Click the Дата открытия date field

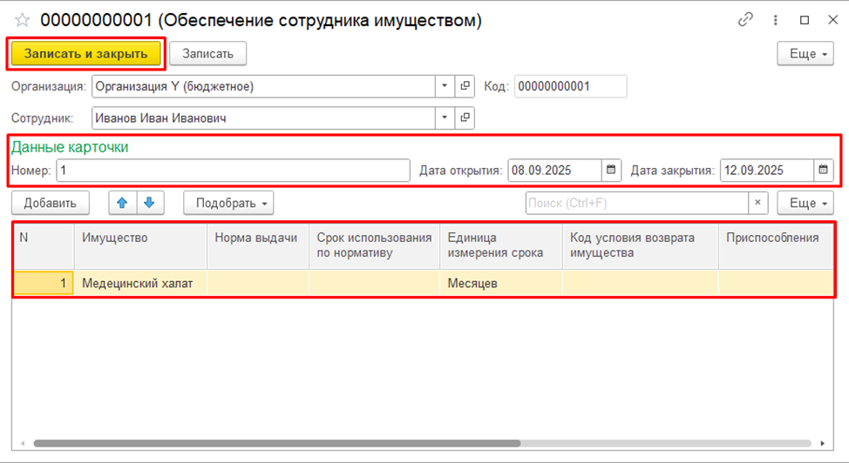pyautogui.click(x=554, y=170)
